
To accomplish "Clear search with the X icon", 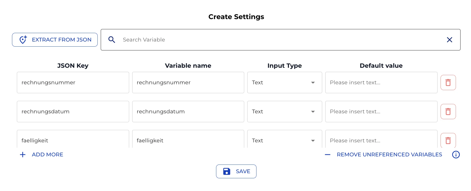I will pyautogui.click(x=449, y=40).
